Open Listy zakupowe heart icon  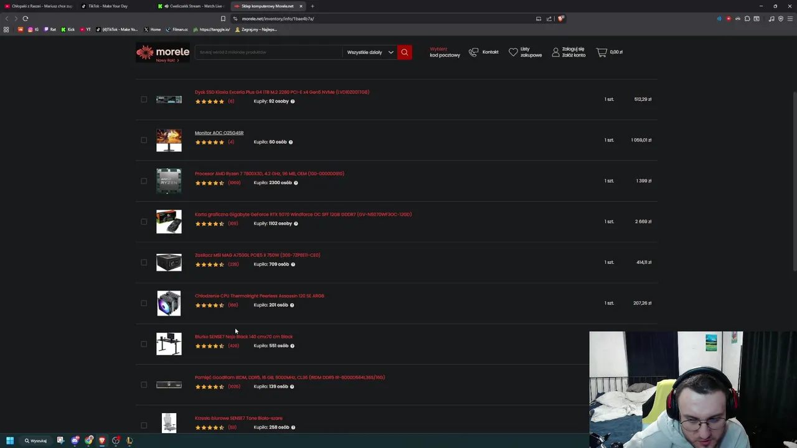coord(513,52)
